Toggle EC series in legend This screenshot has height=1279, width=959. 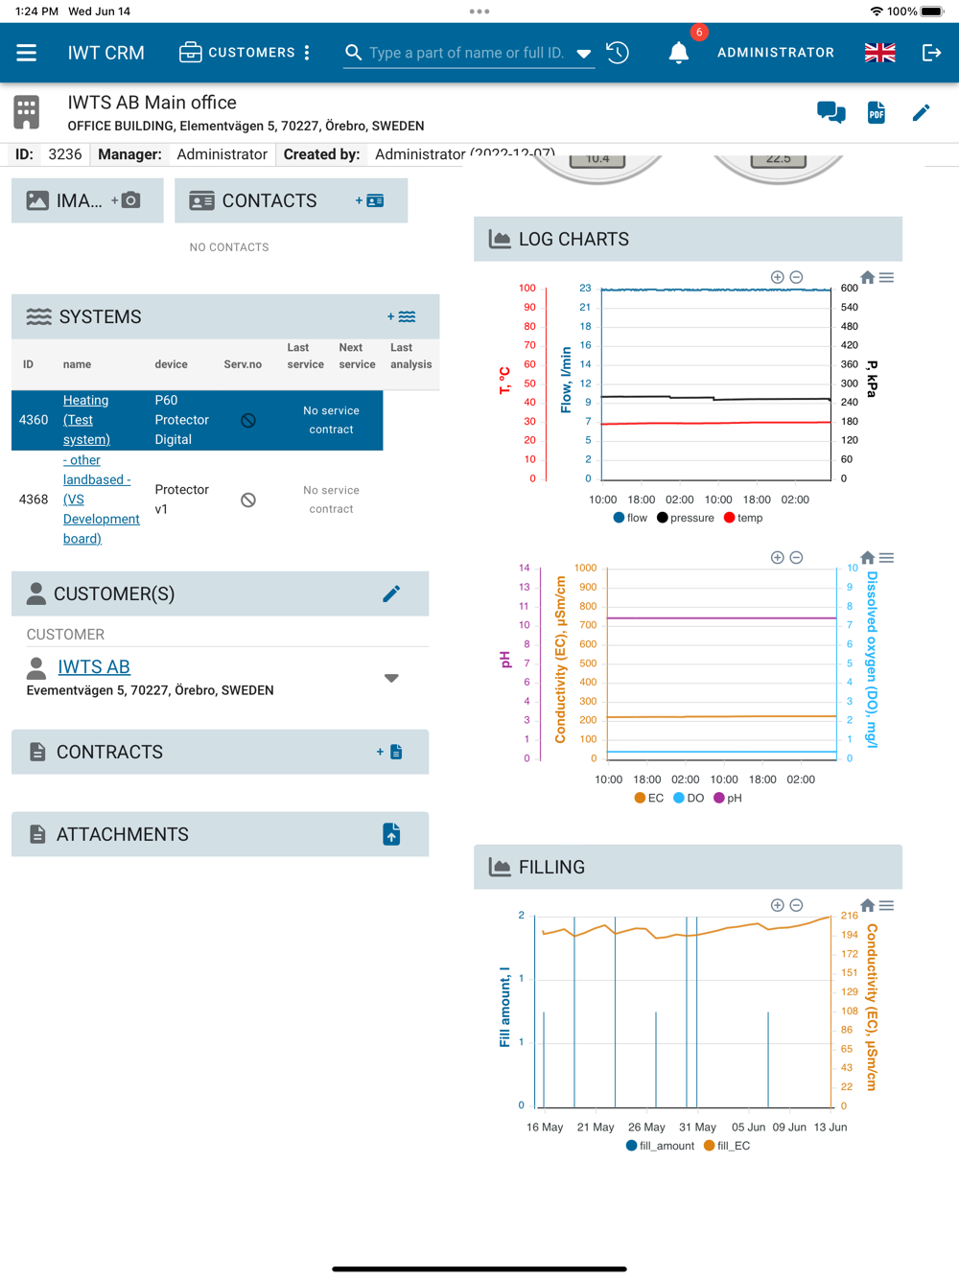point(649,798)
